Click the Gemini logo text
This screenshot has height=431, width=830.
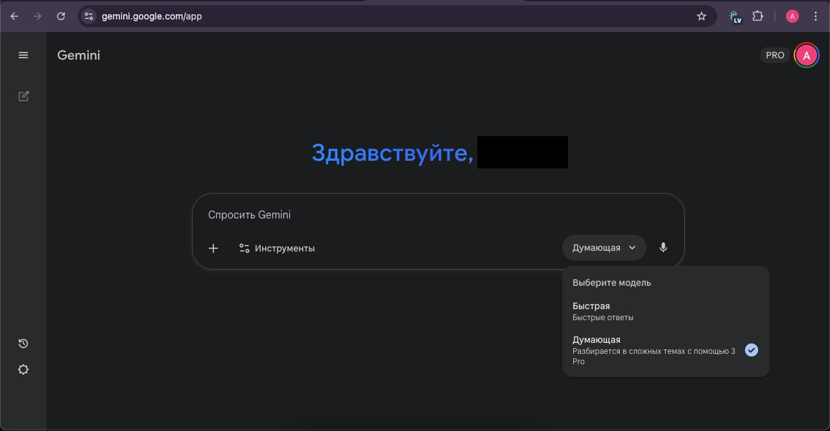78,56
